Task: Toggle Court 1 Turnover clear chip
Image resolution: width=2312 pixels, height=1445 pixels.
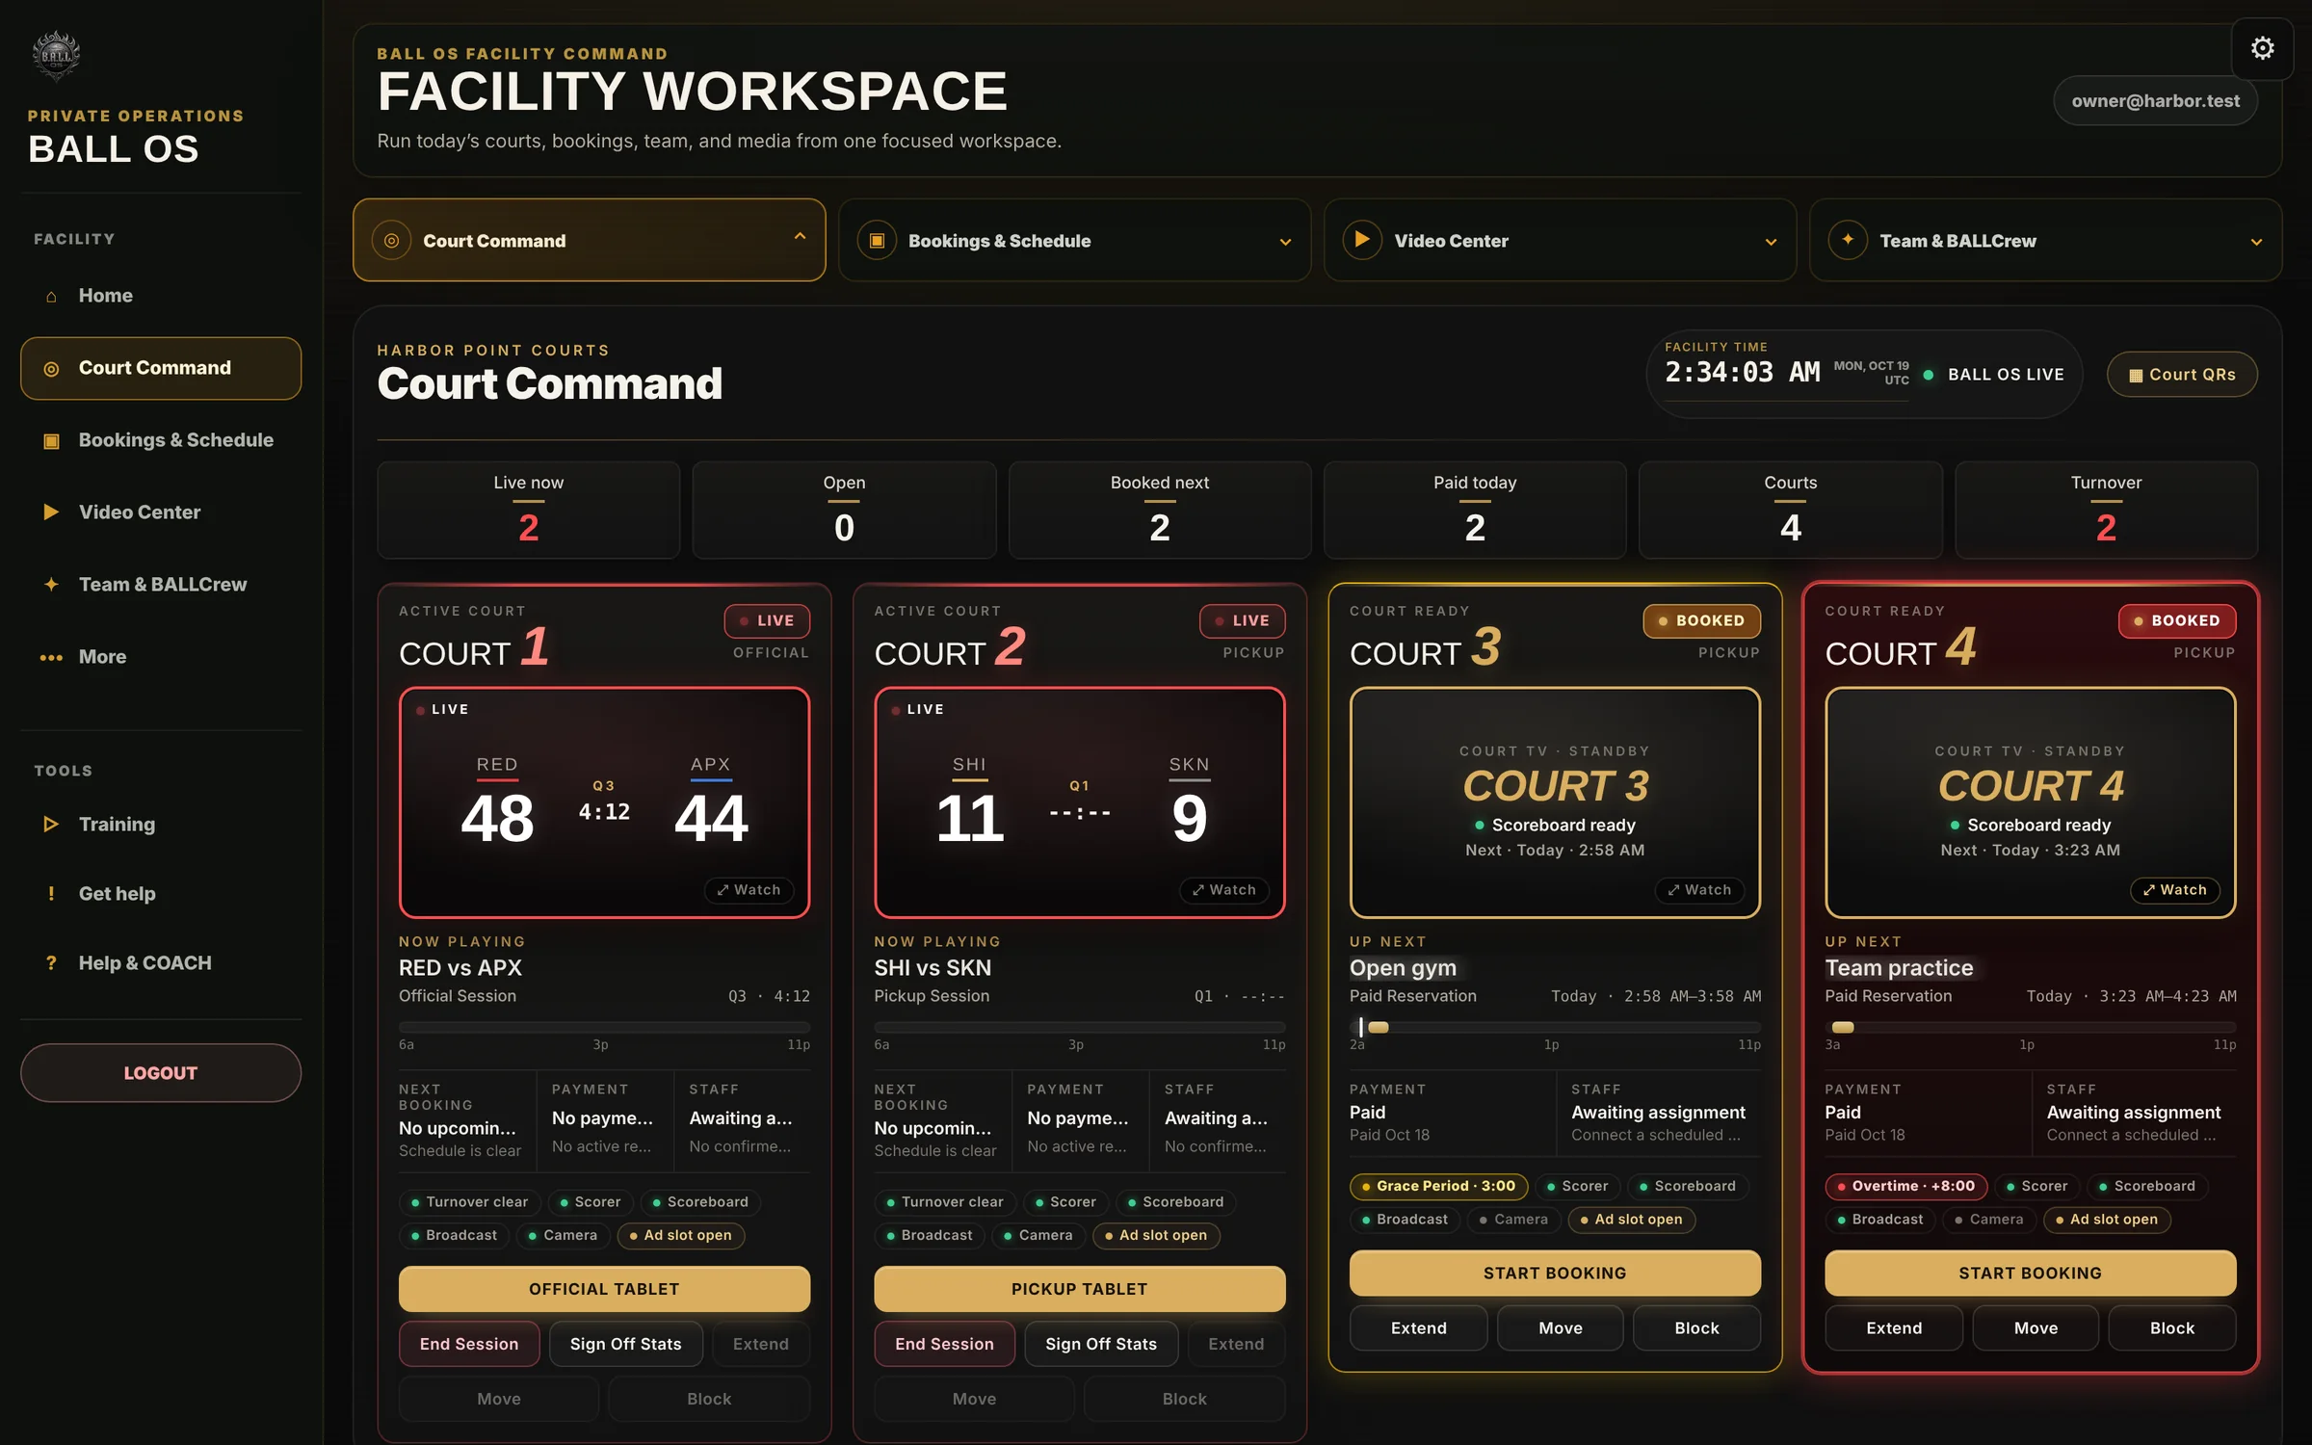Action: tap(469, 1202)
